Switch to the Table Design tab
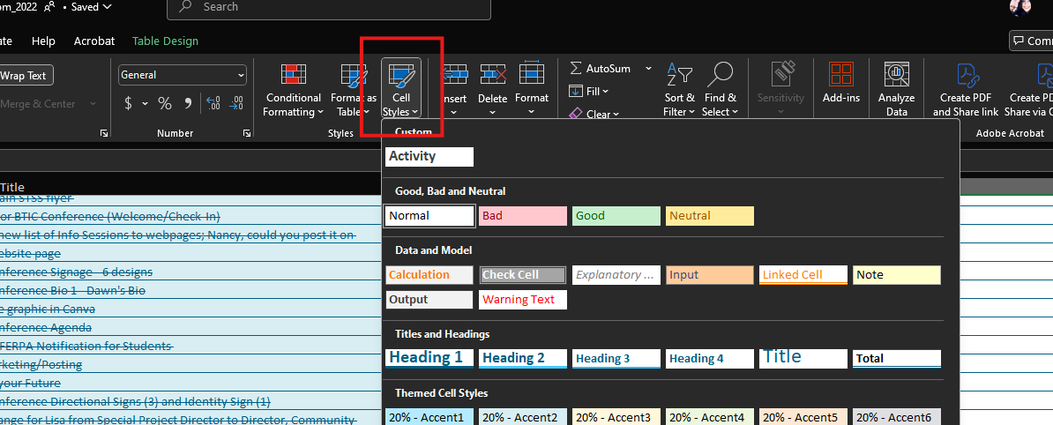1053x425 pixels. [165, 41]
